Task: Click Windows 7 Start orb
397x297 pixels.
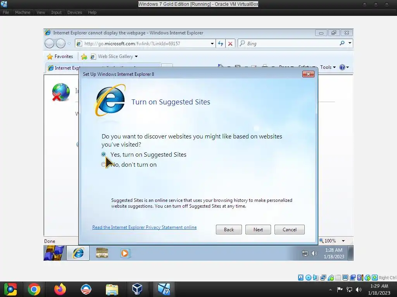Action: click(x=54, y=253)
